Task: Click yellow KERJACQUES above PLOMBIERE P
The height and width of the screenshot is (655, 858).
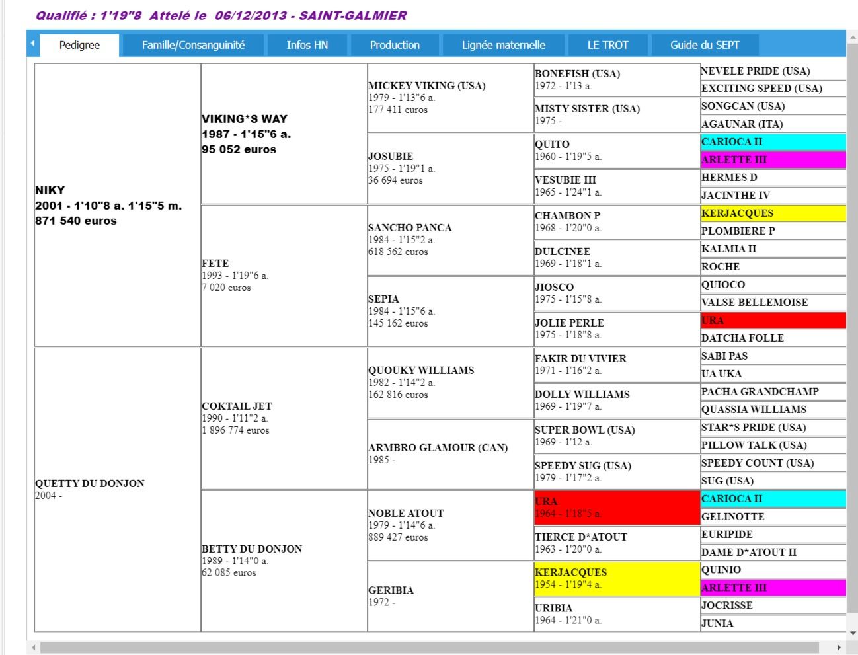Action: coord(773,213)
